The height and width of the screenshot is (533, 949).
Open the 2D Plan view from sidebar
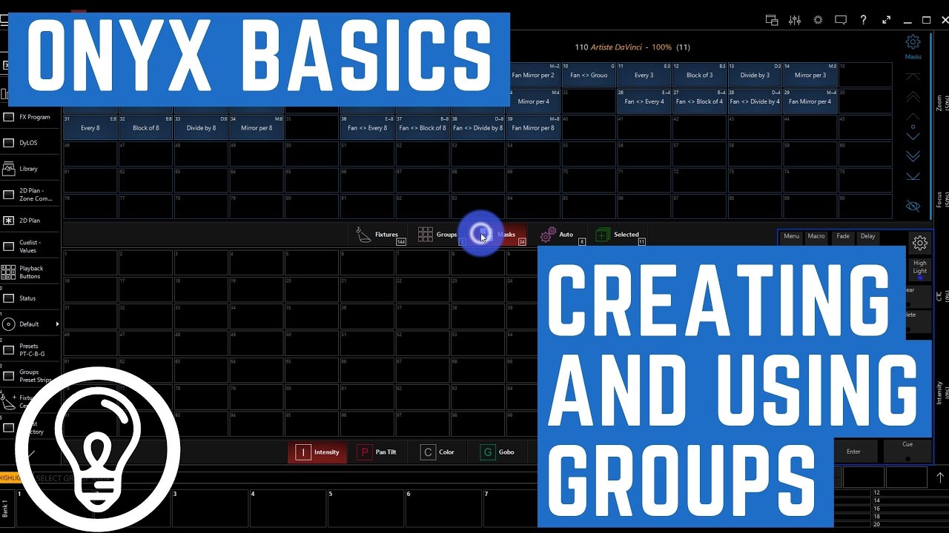point(30,221)
